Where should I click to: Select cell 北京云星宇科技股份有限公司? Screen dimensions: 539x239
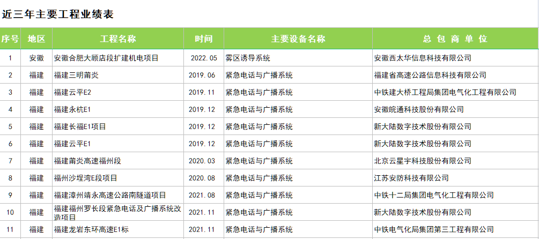click(x=455, y=161)
